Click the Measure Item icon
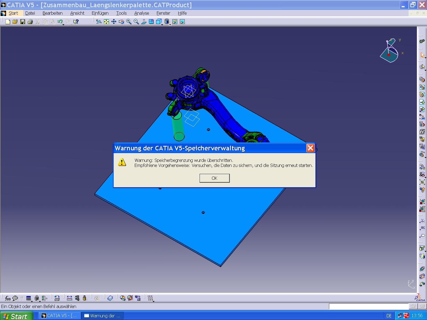Screen dimensions: 427x320 pos(77,298)
